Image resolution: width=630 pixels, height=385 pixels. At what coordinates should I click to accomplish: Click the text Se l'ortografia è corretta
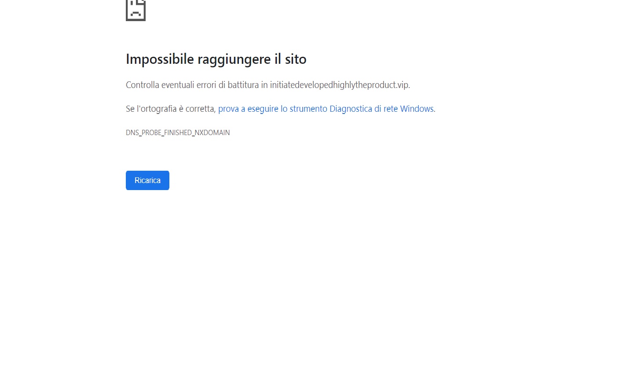(170, 109)
